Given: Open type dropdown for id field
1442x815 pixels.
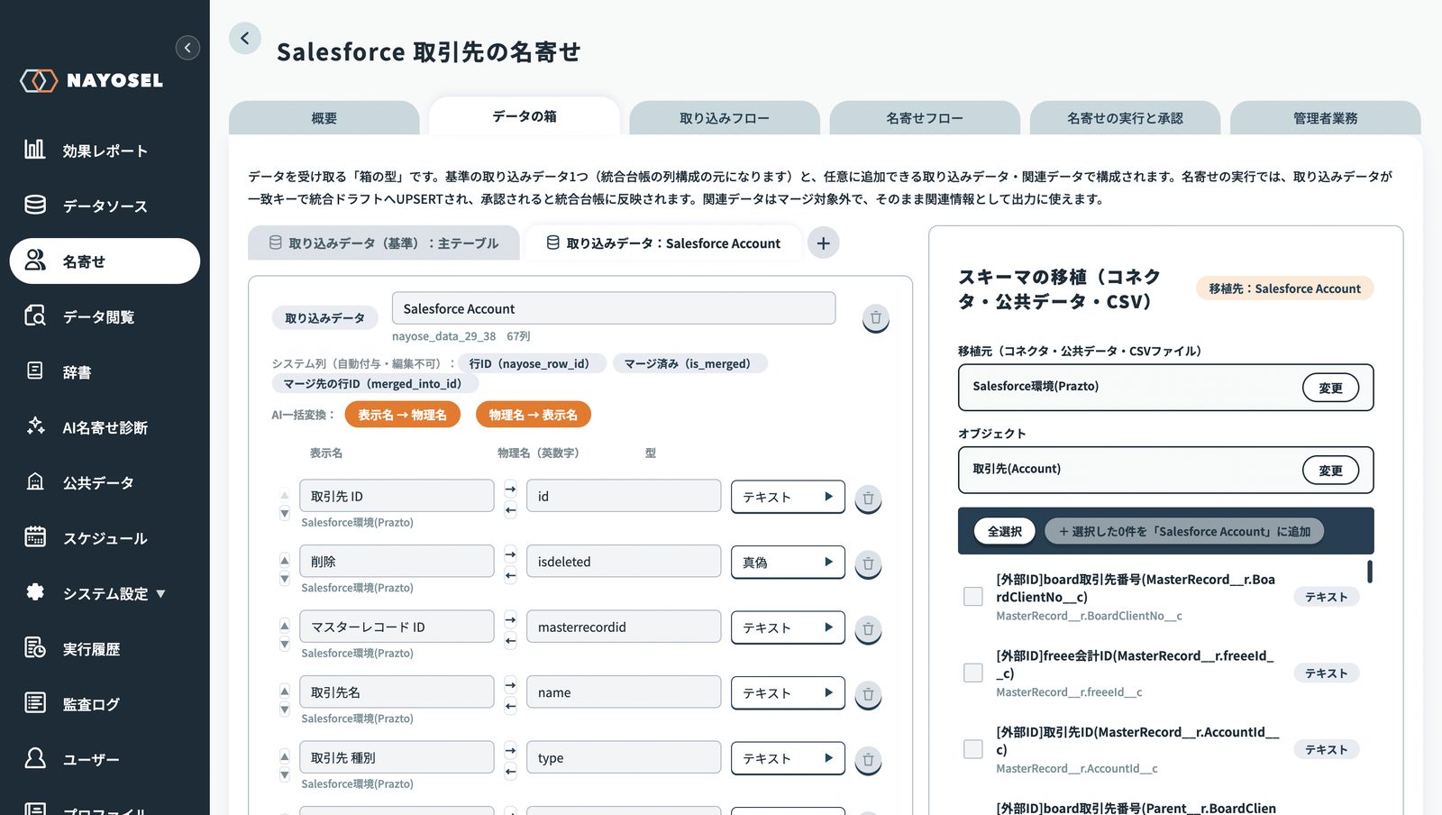Looking at the screenshot, I should point(788,497).
